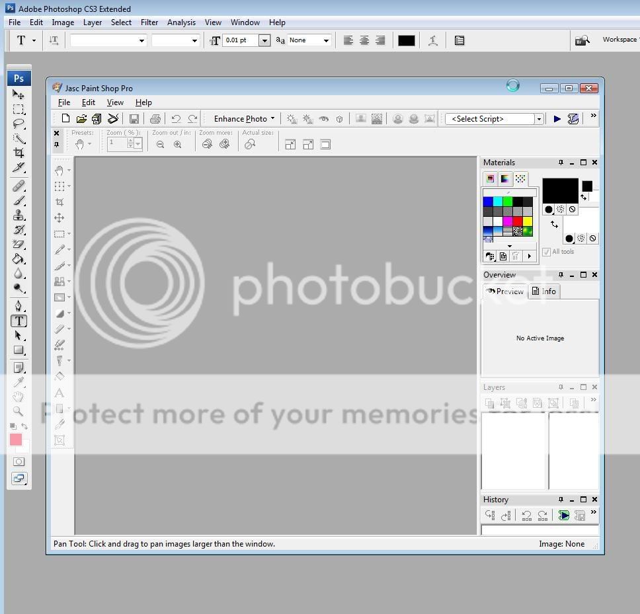Open the Photoshop font style dropdown

tap(194, 40)
